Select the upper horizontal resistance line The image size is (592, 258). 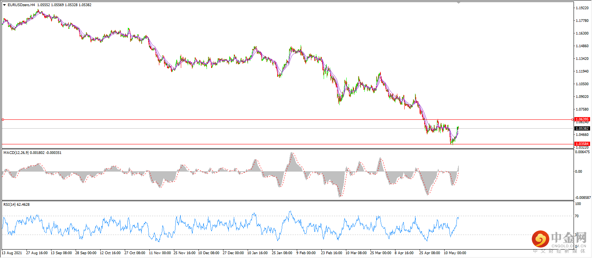point(230,119)
